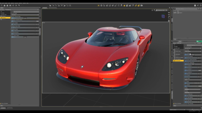This screenshot has height=113, width=202.
Task: Adjust the Response Threshold slider
Action: point(25,21)
